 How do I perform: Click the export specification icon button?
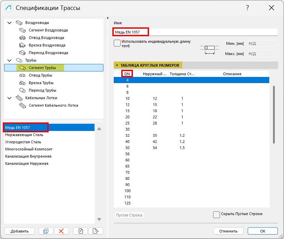[96, 231]
